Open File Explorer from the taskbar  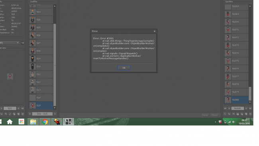(x=33, y=122)
